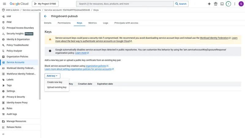Click the free trial gift icon
245x138 pixels.
pyautogui.click(x=216, y=4)
